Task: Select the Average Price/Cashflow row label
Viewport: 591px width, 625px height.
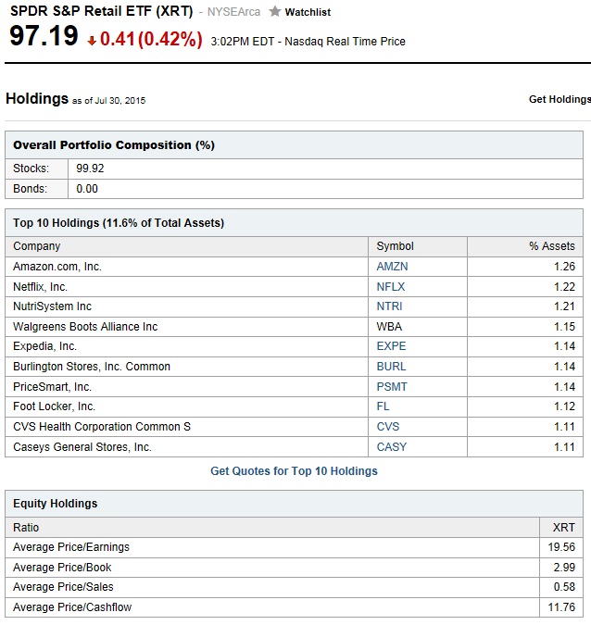Action: point(72,607)
